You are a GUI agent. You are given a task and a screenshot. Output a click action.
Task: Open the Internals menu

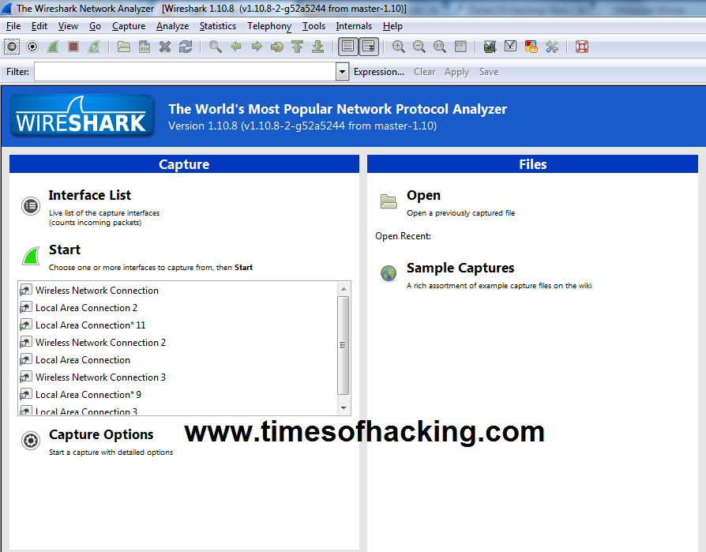click(354, 26)
